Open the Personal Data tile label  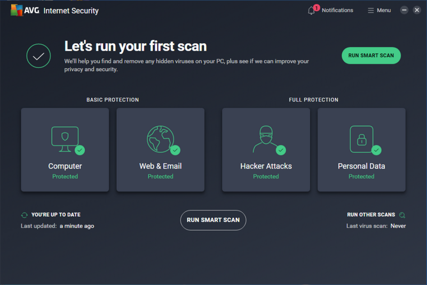coord(361,166)
